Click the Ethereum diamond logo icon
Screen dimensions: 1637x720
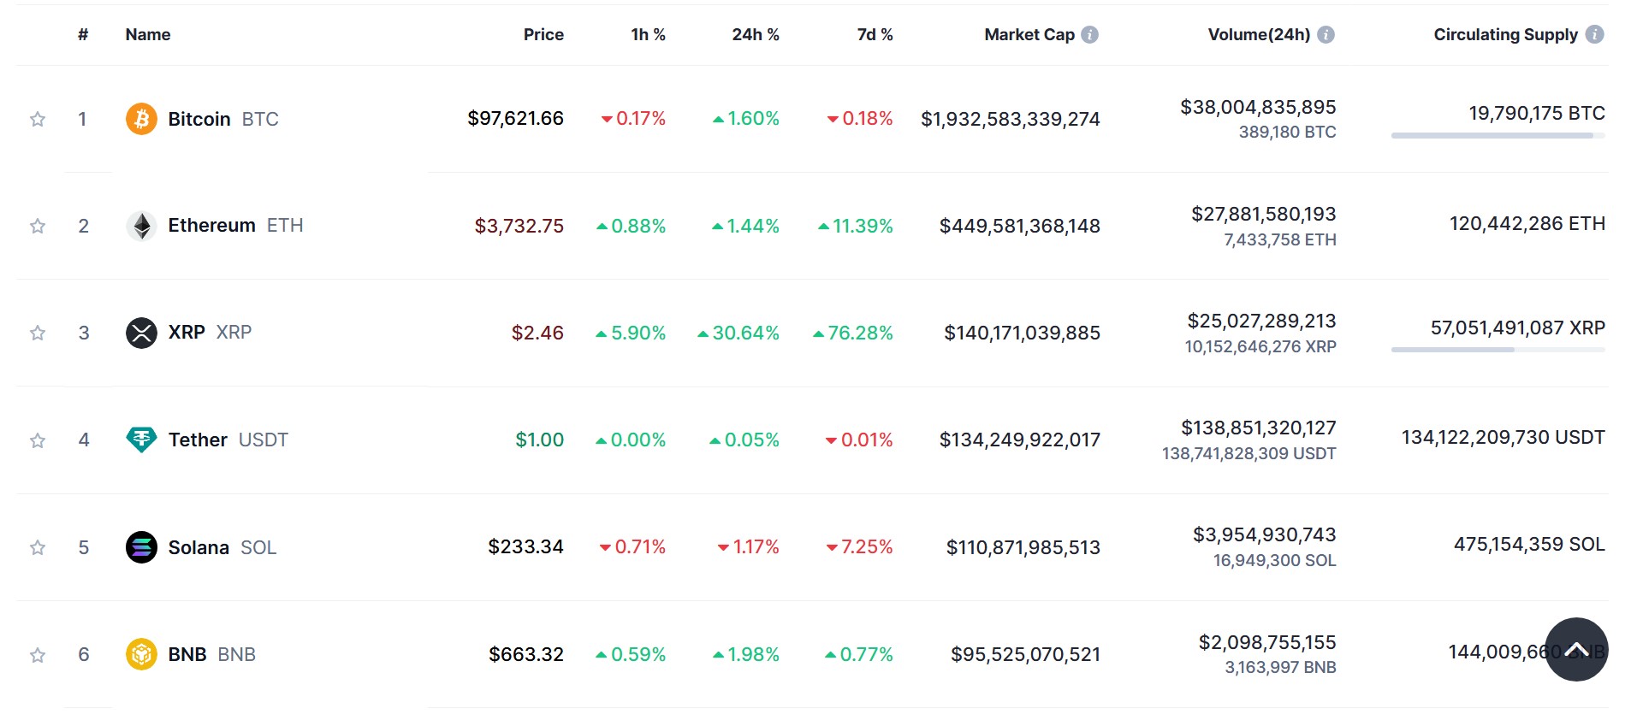141,226
